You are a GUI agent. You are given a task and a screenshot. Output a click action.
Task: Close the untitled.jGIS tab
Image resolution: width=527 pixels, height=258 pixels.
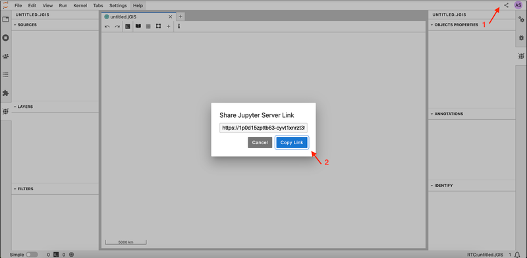tap(171, 16)
